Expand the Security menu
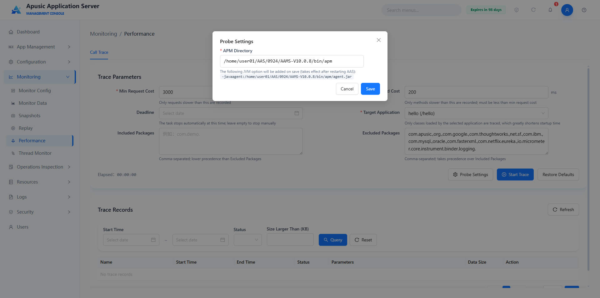The height and width of the screenshot is (298, 600). click(x=40, y=212)
